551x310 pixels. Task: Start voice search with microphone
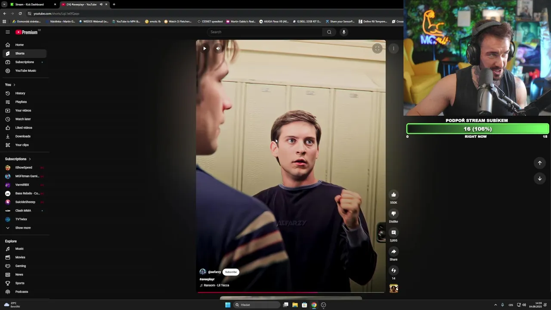click(344, 32)
